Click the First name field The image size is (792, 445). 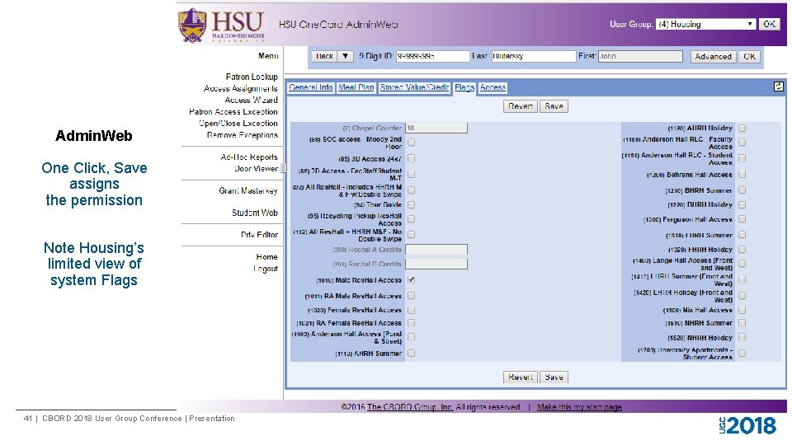tap(640, 57)
